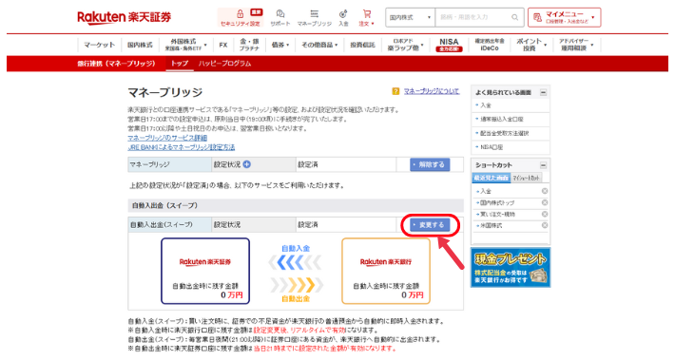
Task: Open the マイメニュー dropdown
Action: (x=565, y=17)
